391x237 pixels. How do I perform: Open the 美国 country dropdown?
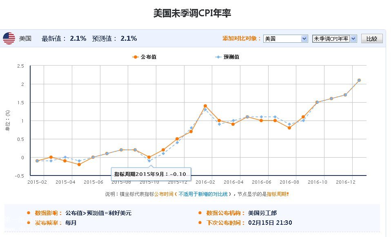[x=285, y=39]
